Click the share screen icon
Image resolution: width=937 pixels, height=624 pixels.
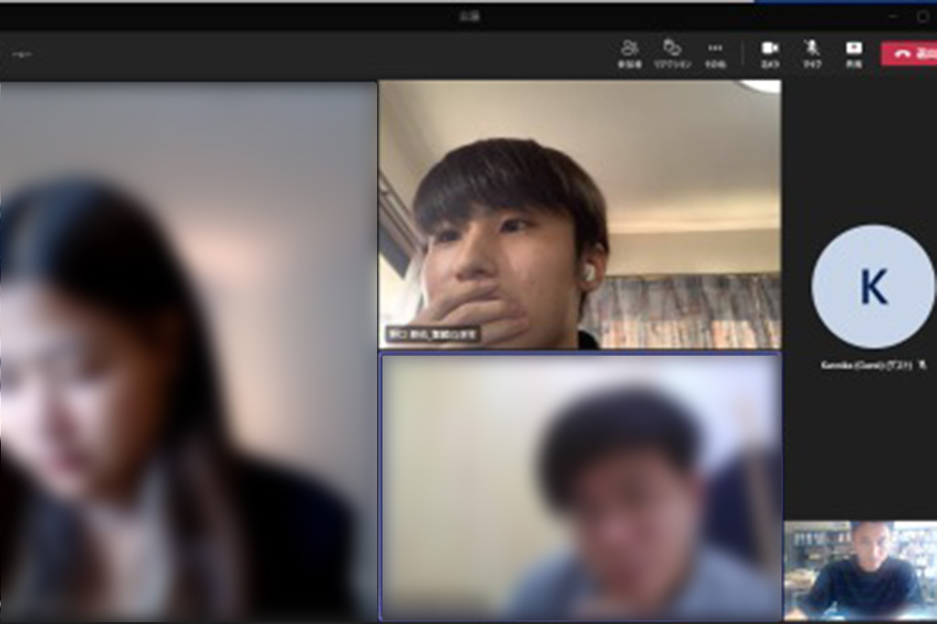(x=854, y=52)
